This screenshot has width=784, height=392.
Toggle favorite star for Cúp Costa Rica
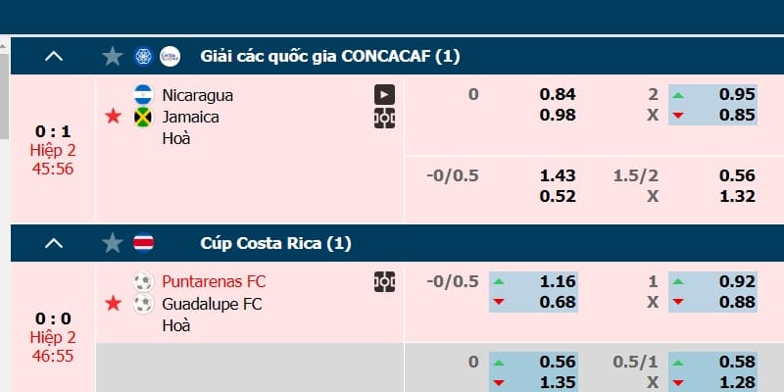point(113,243)
